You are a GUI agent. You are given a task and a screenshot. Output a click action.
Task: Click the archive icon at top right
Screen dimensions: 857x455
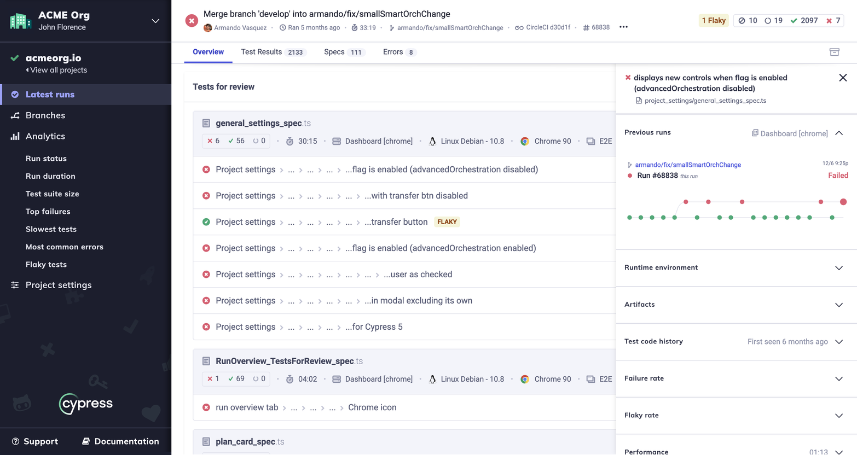[834, 52]
